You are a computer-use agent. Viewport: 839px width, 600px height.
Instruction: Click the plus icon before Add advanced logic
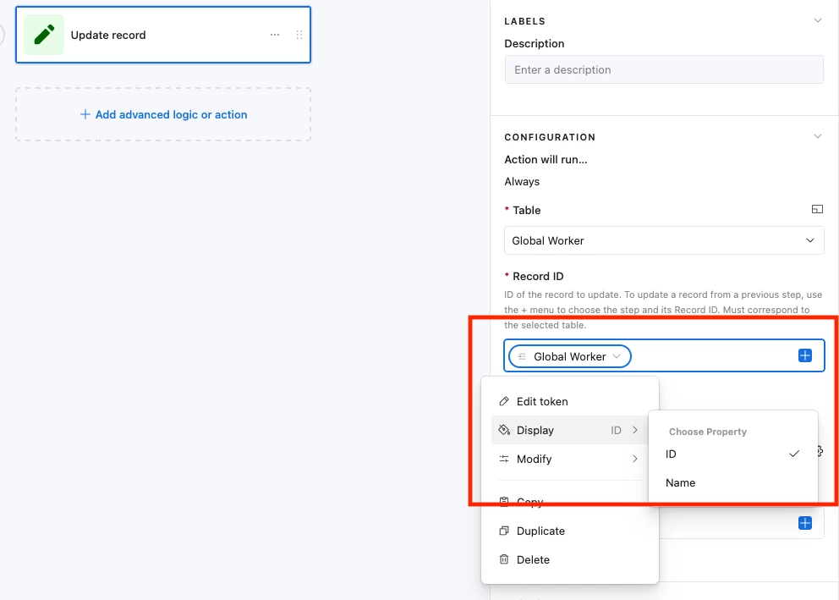point(85,114)
